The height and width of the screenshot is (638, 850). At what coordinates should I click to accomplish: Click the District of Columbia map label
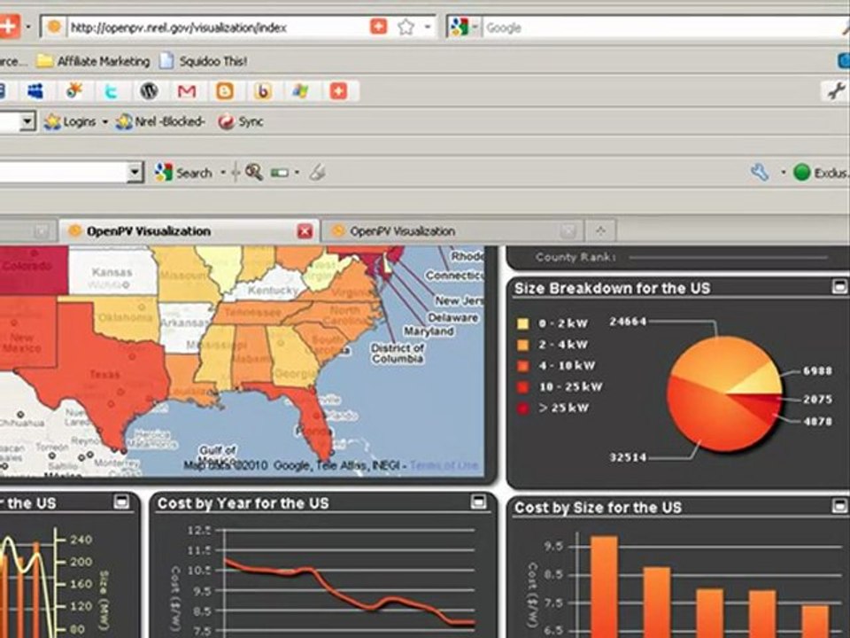pos(398,354)
